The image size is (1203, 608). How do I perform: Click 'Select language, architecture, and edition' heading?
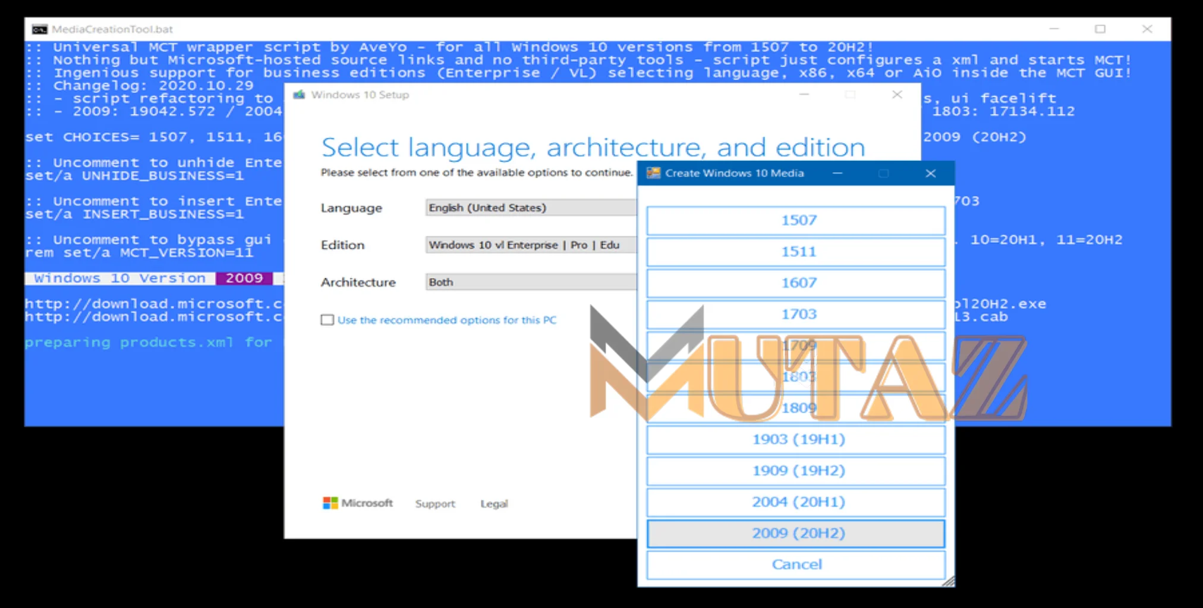pos(593,147)
